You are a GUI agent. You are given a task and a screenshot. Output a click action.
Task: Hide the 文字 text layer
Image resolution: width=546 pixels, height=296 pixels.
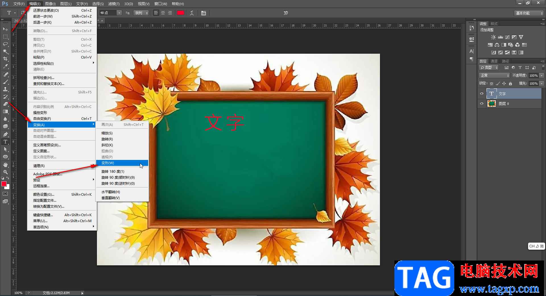[482, 94]
